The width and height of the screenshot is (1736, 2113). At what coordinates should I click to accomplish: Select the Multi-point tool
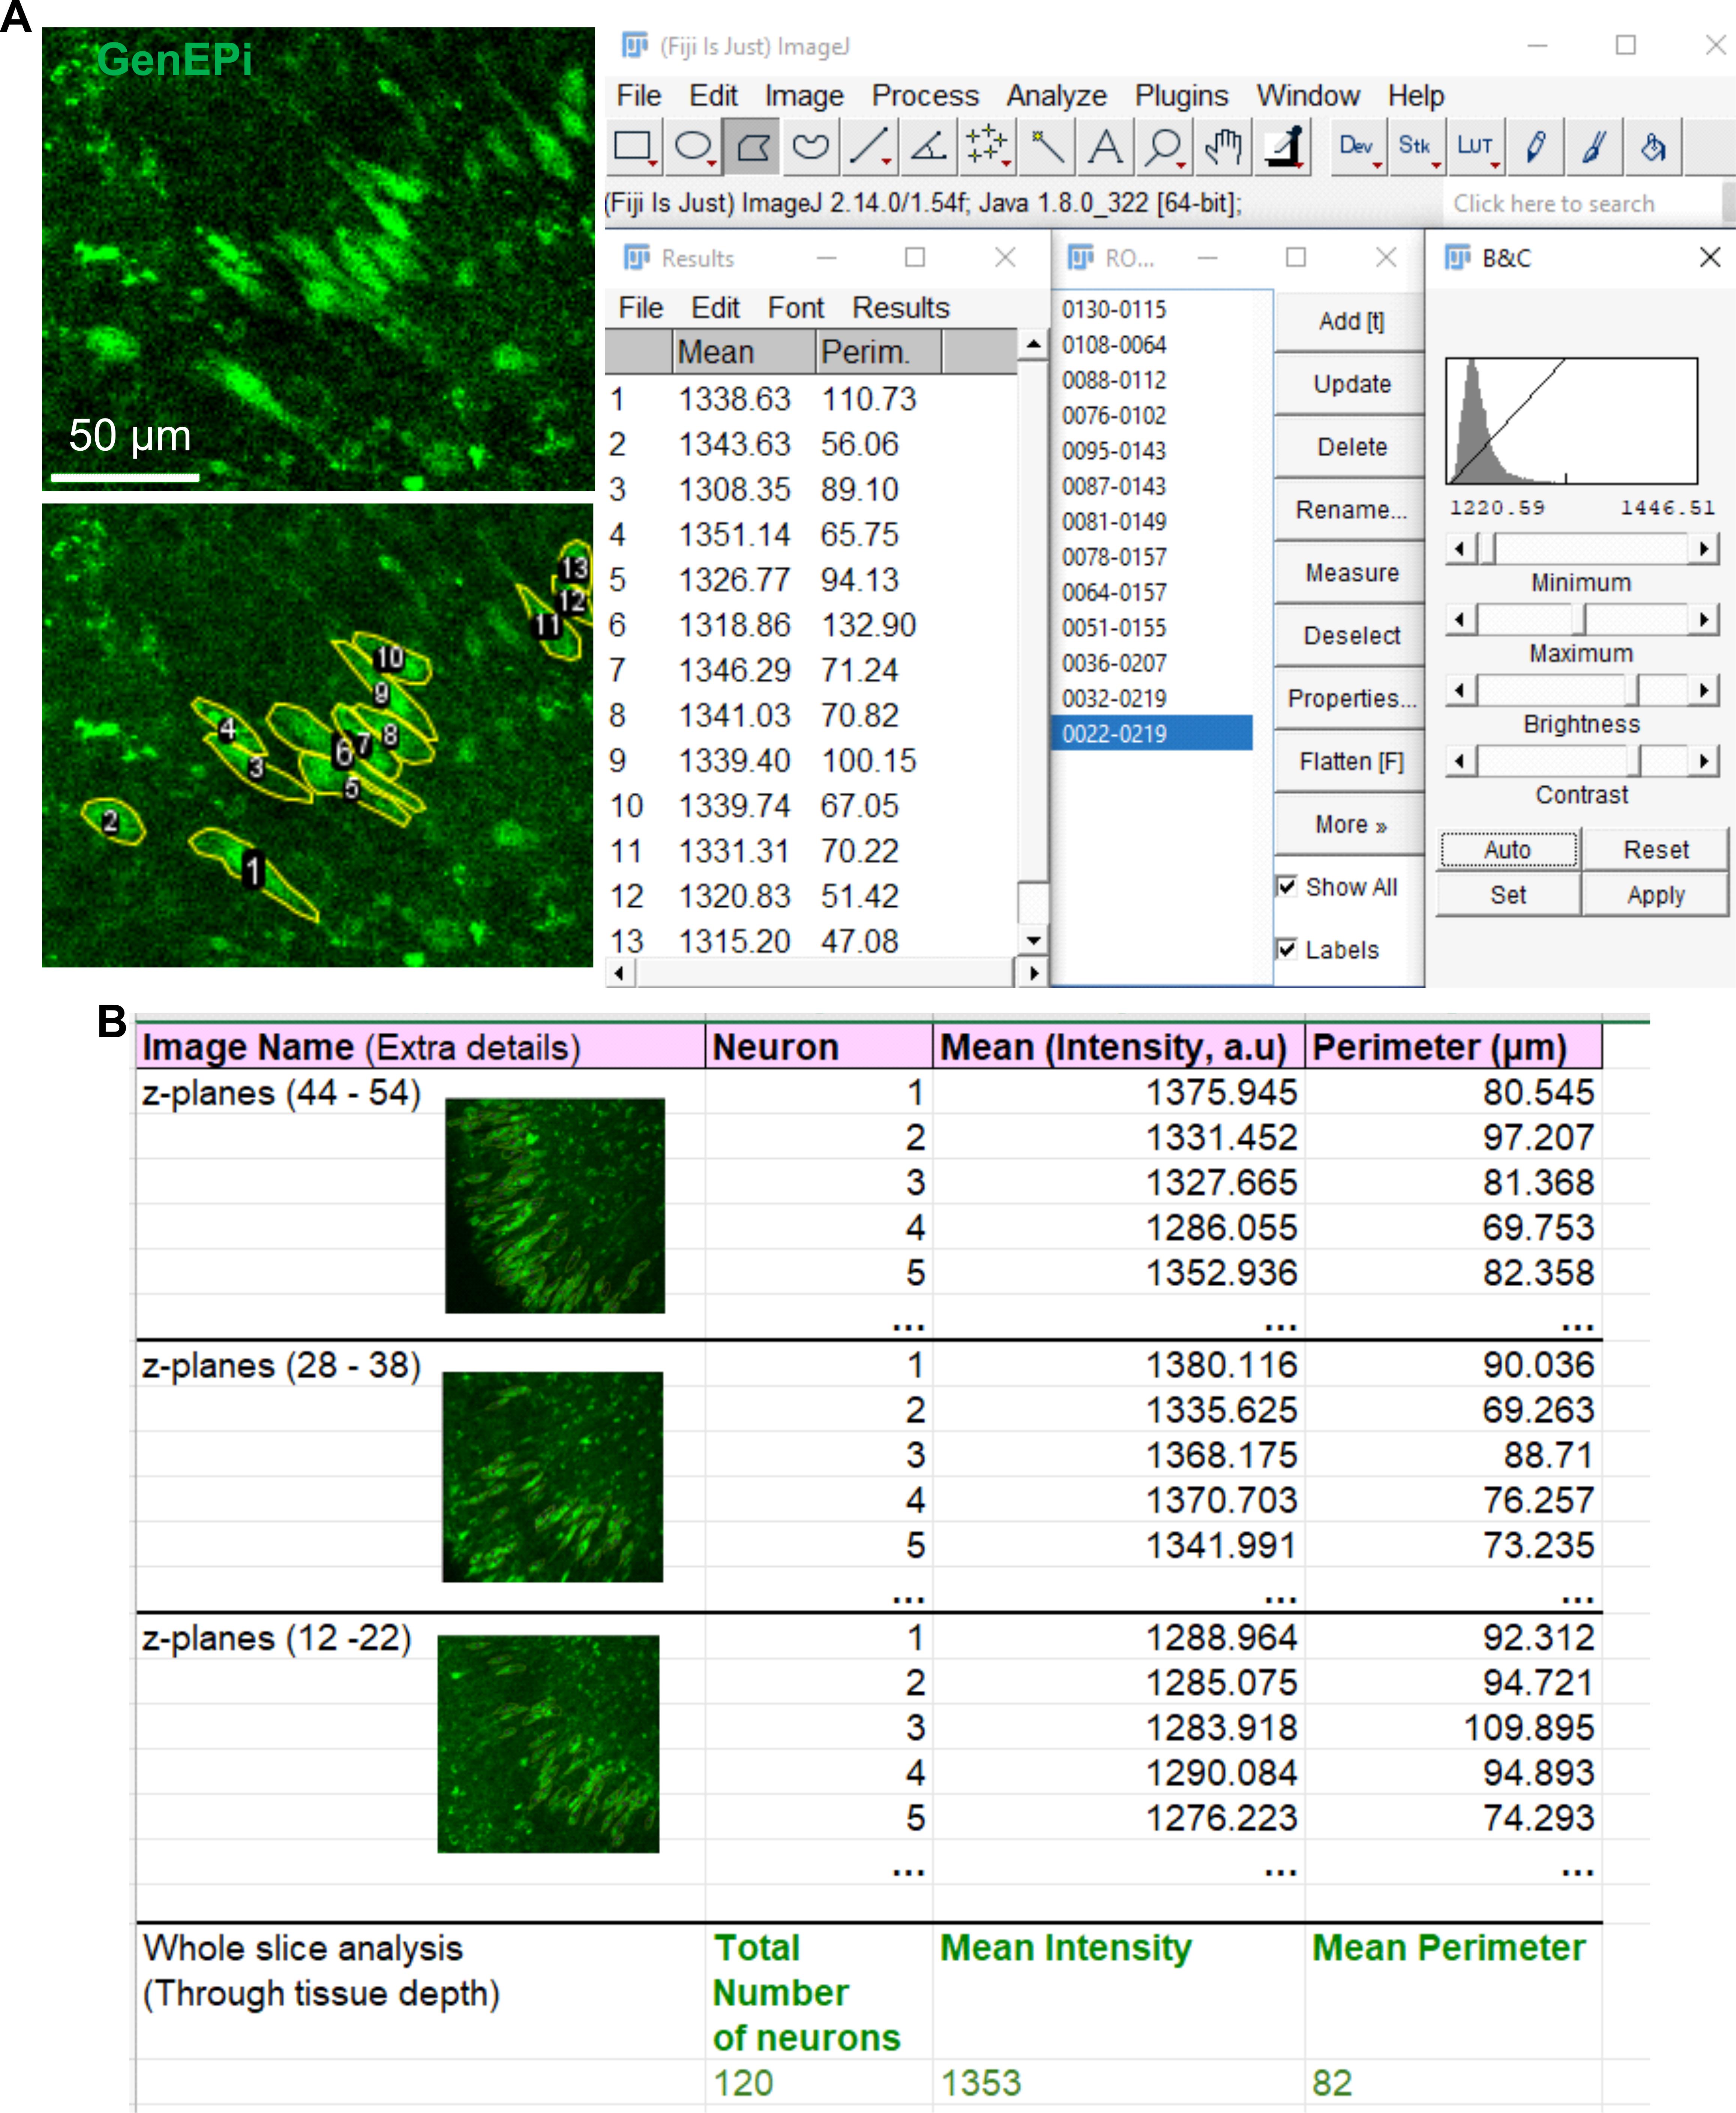(x=987, y=147)
